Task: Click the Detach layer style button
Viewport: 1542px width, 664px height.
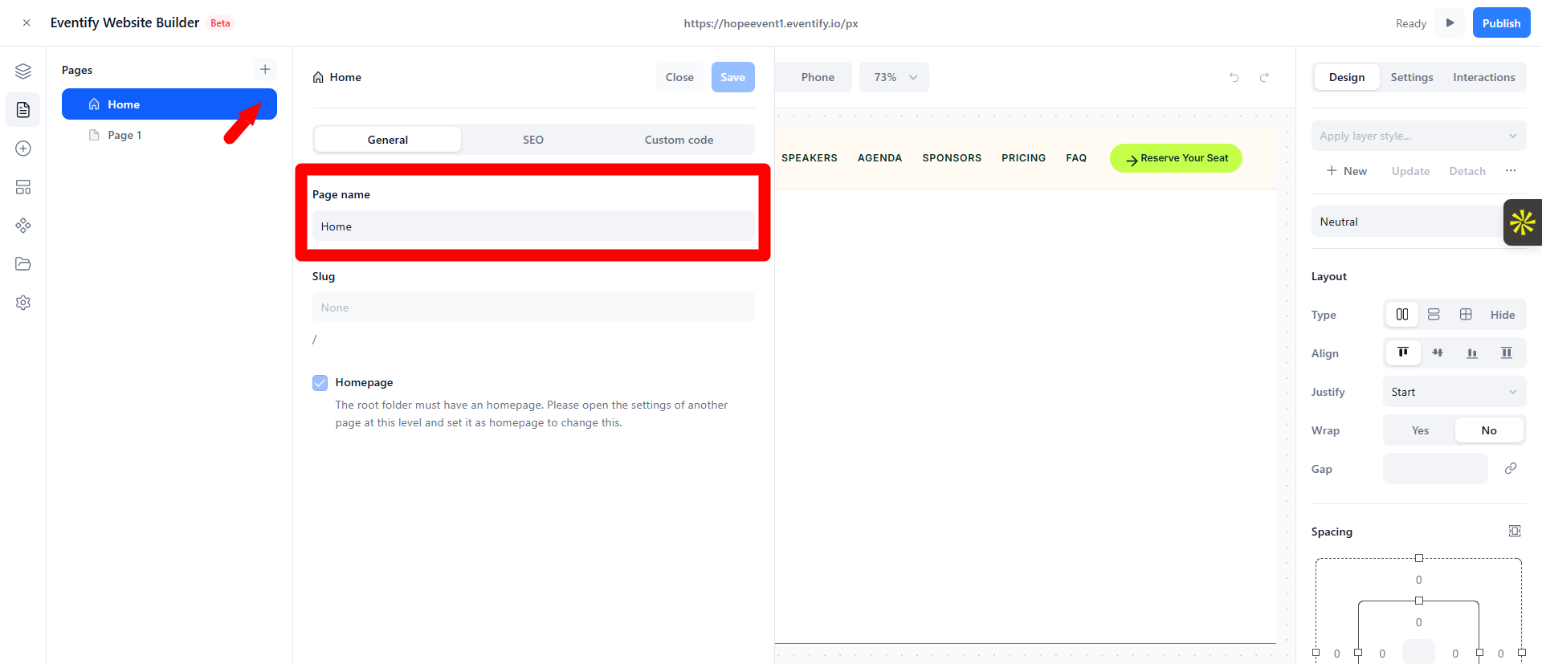Action: [x=1467, y=171]
